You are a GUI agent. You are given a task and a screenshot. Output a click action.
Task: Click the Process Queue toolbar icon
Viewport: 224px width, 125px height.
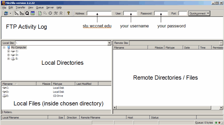45,13
